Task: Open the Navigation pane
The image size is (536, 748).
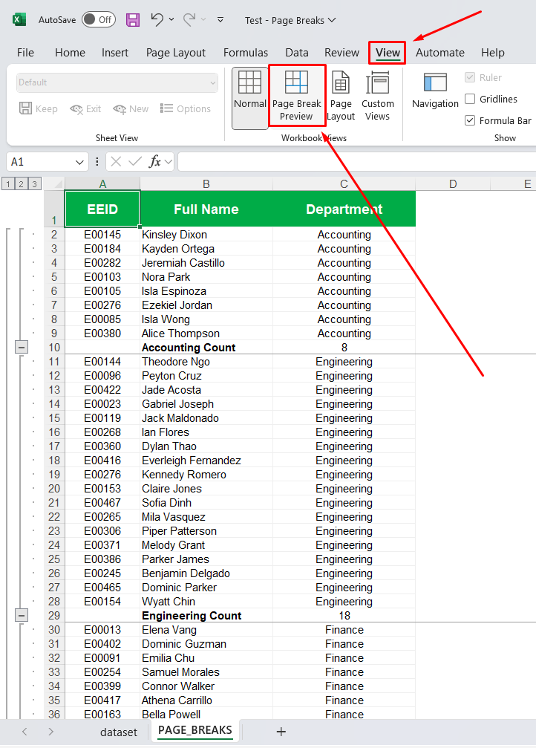Action: [x=435, y=91]
